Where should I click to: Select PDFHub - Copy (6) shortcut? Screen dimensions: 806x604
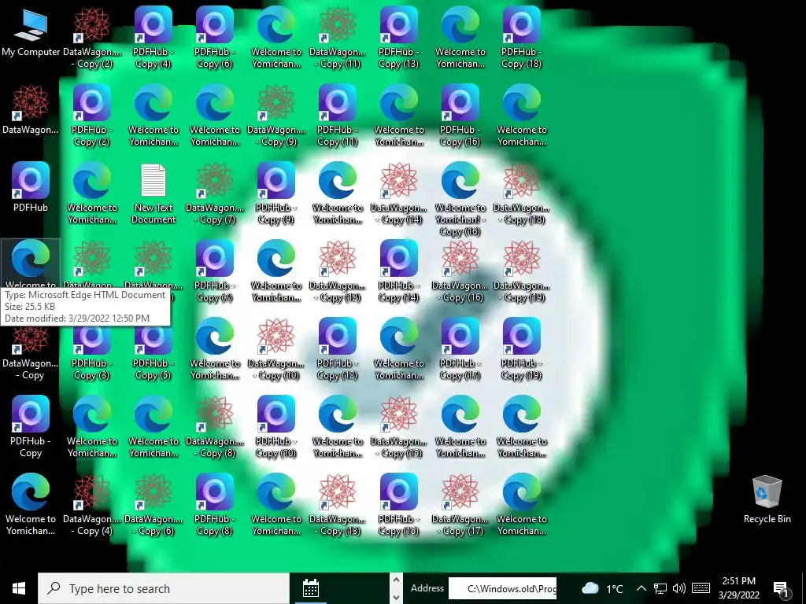[x=214, y=39]
